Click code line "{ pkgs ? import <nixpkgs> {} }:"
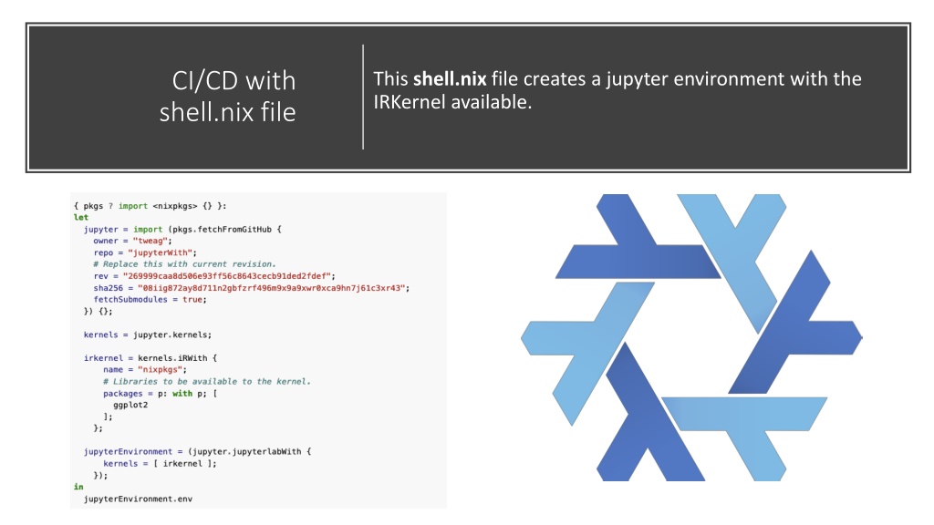Image resolution: width=934 pixels, height=525 pixels. point(150,206)
